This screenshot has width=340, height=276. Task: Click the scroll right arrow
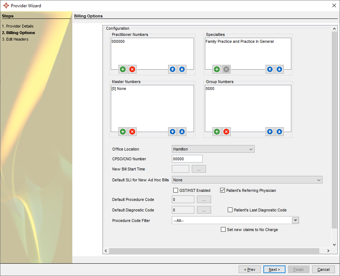click(328, 251)
